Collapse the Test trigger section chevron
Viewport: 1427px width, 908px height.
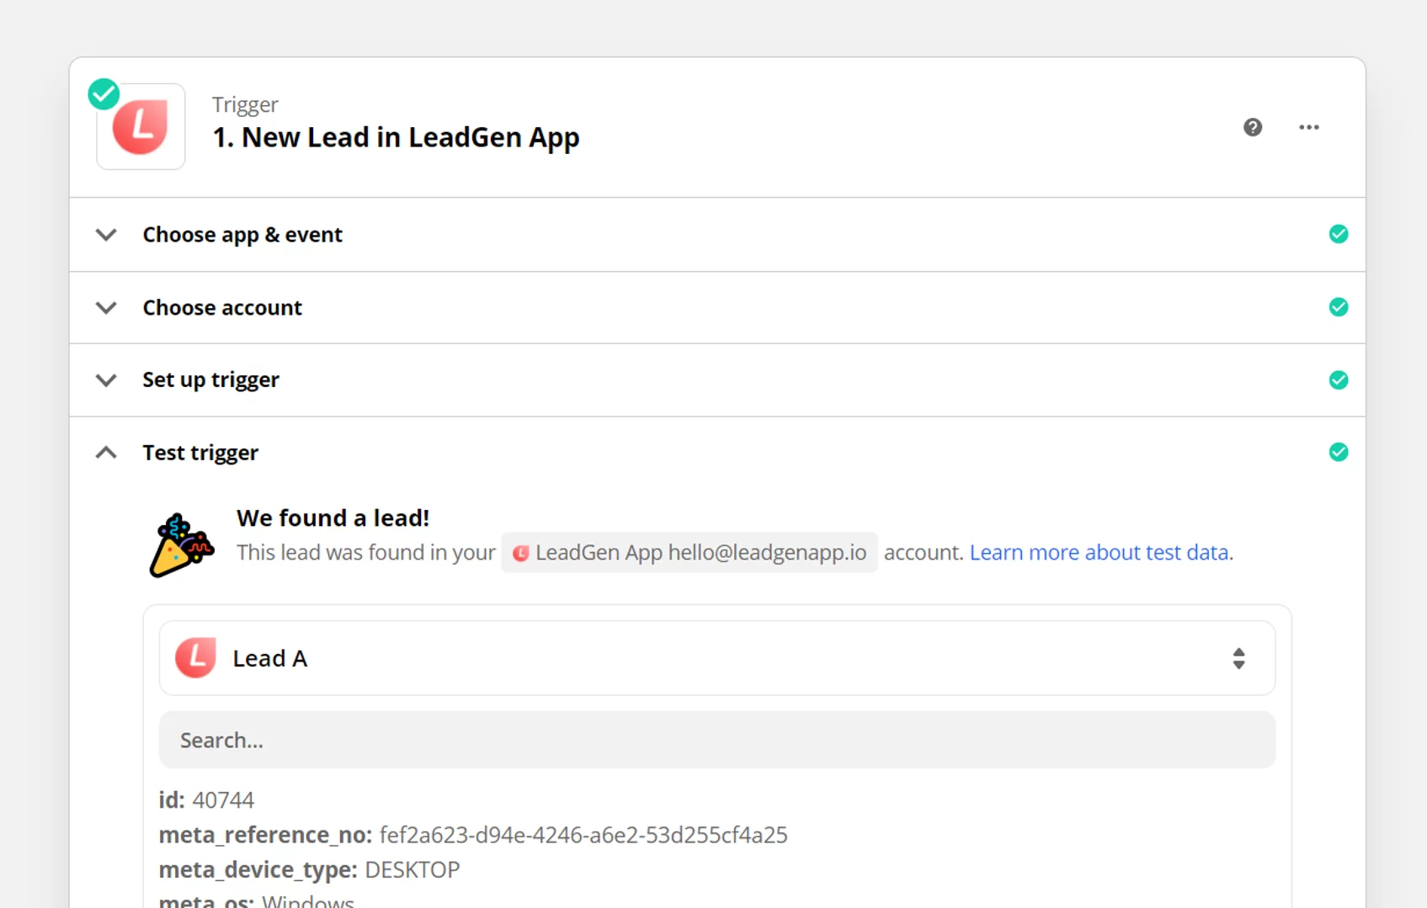(x=106, y=453)
